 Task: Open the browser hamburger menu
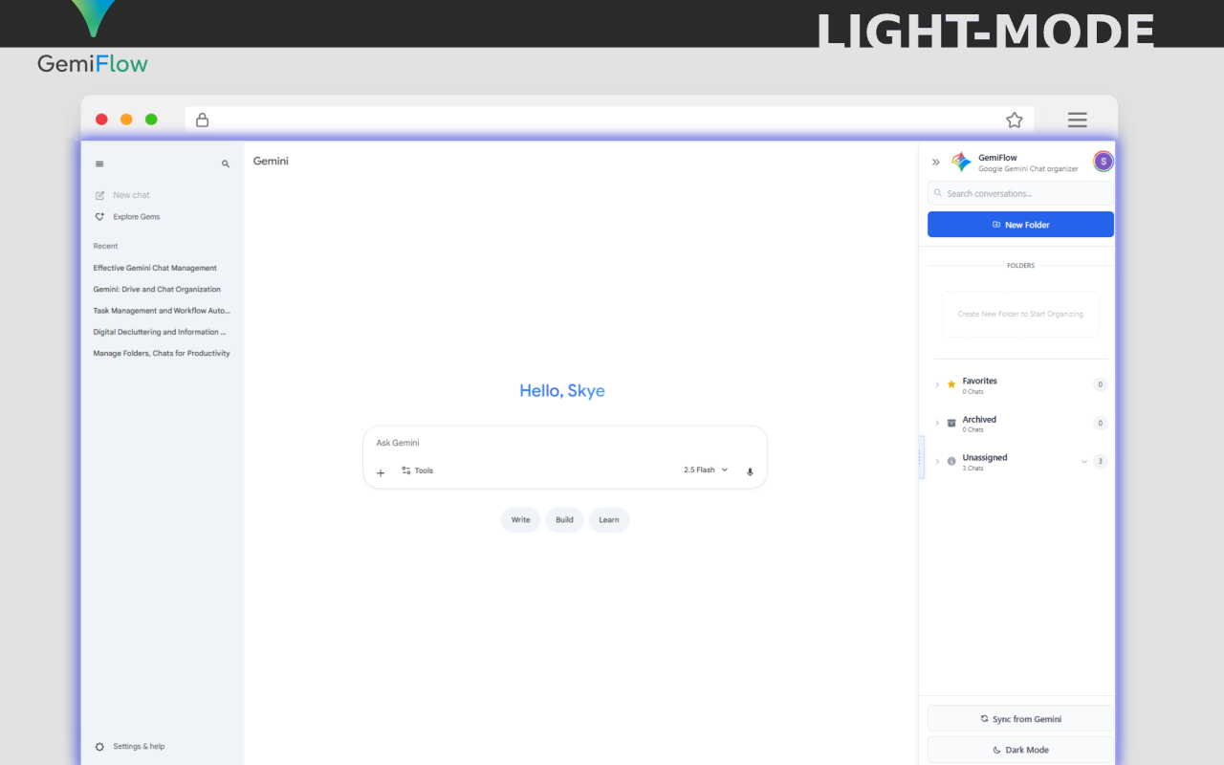click(1078, 120)
